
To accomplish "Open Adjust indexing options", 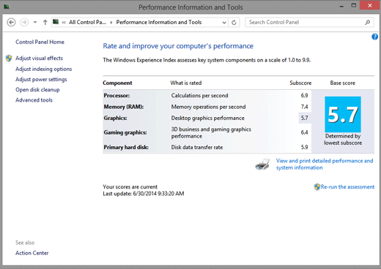I will tap(44, 69).
